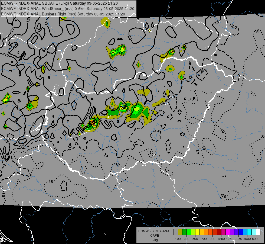Select the pure blue legend swatch
Viewport: 265px width, 244px height.
click(241, 232)
